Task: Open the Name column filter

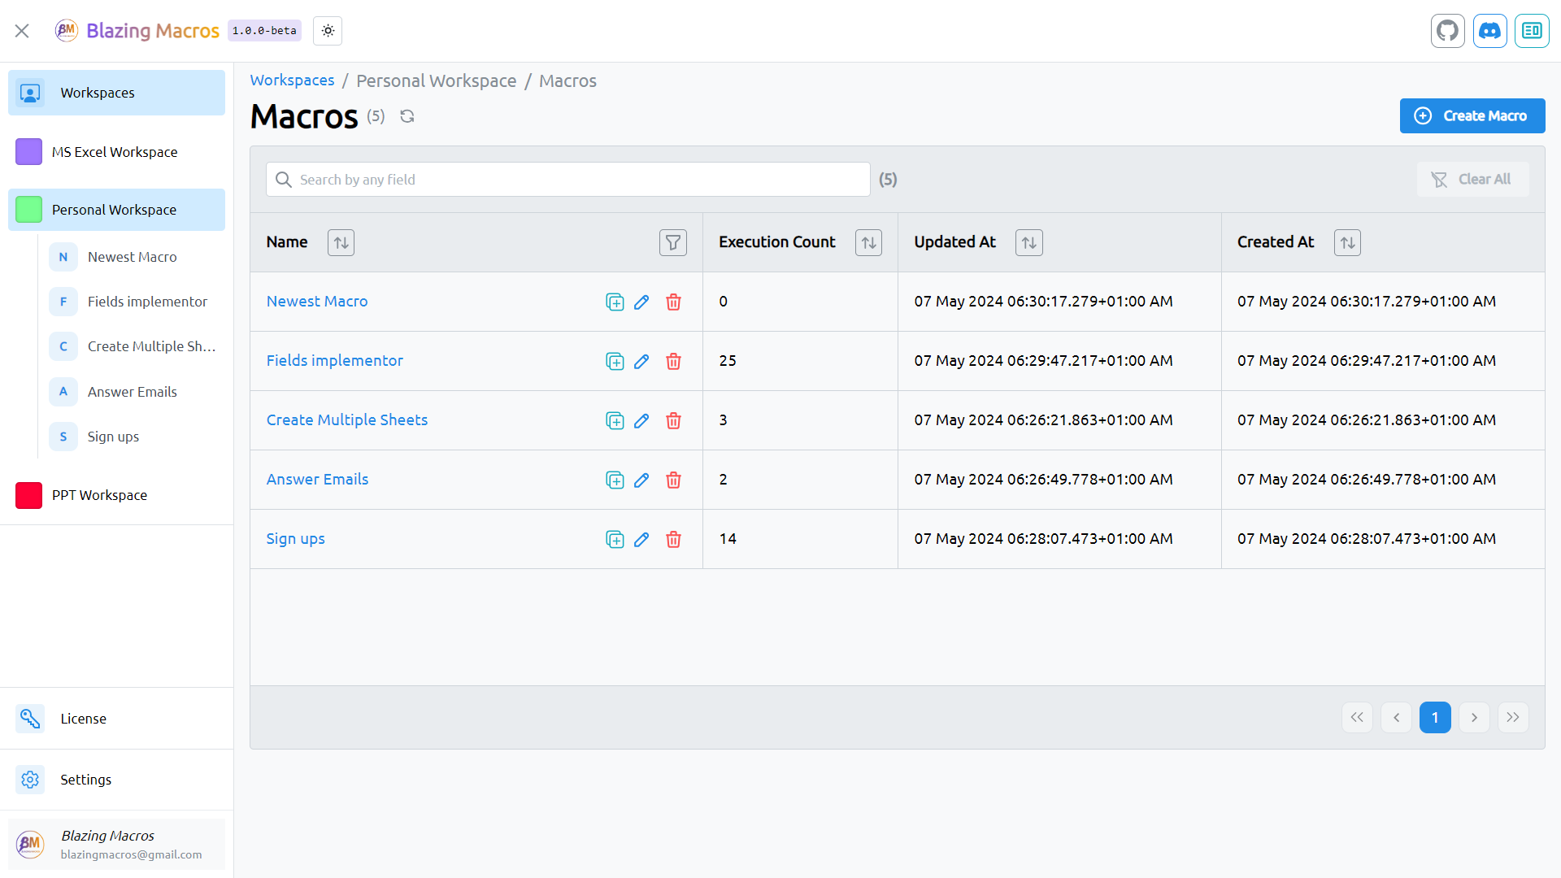Action: coord(673,242)
